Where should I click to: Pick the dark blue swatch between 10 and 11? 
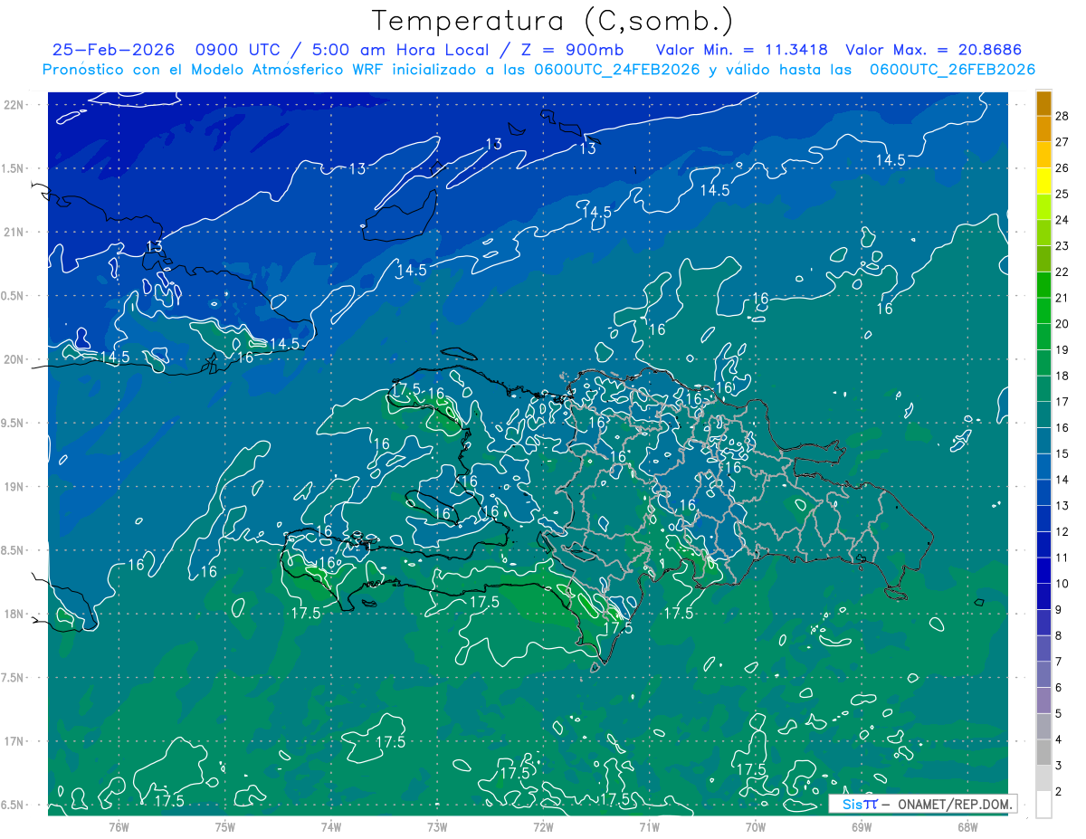pyautogui.click(x=1043, y=571)
